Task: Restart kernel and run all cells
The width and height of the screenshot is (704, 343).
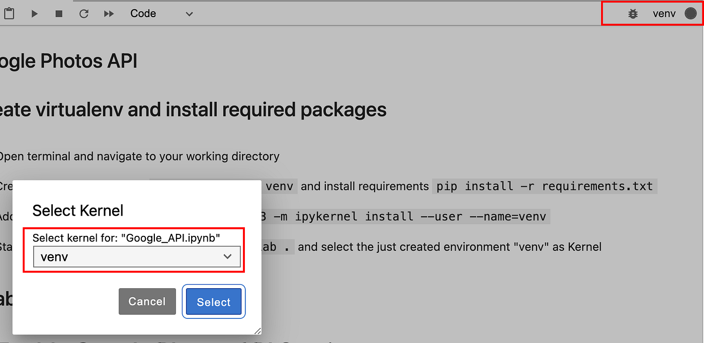Action: tap(109, 14)
